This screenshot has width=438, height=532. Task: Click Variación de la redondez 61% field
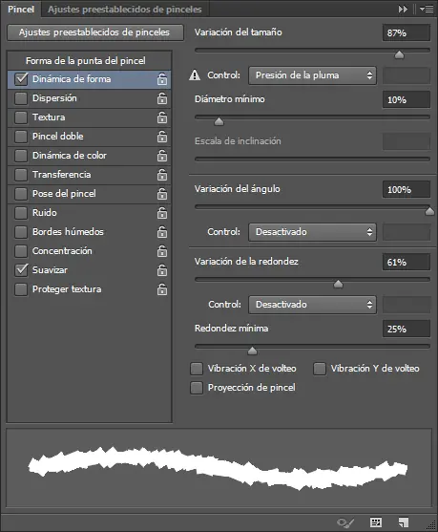(x=407, y=262)
